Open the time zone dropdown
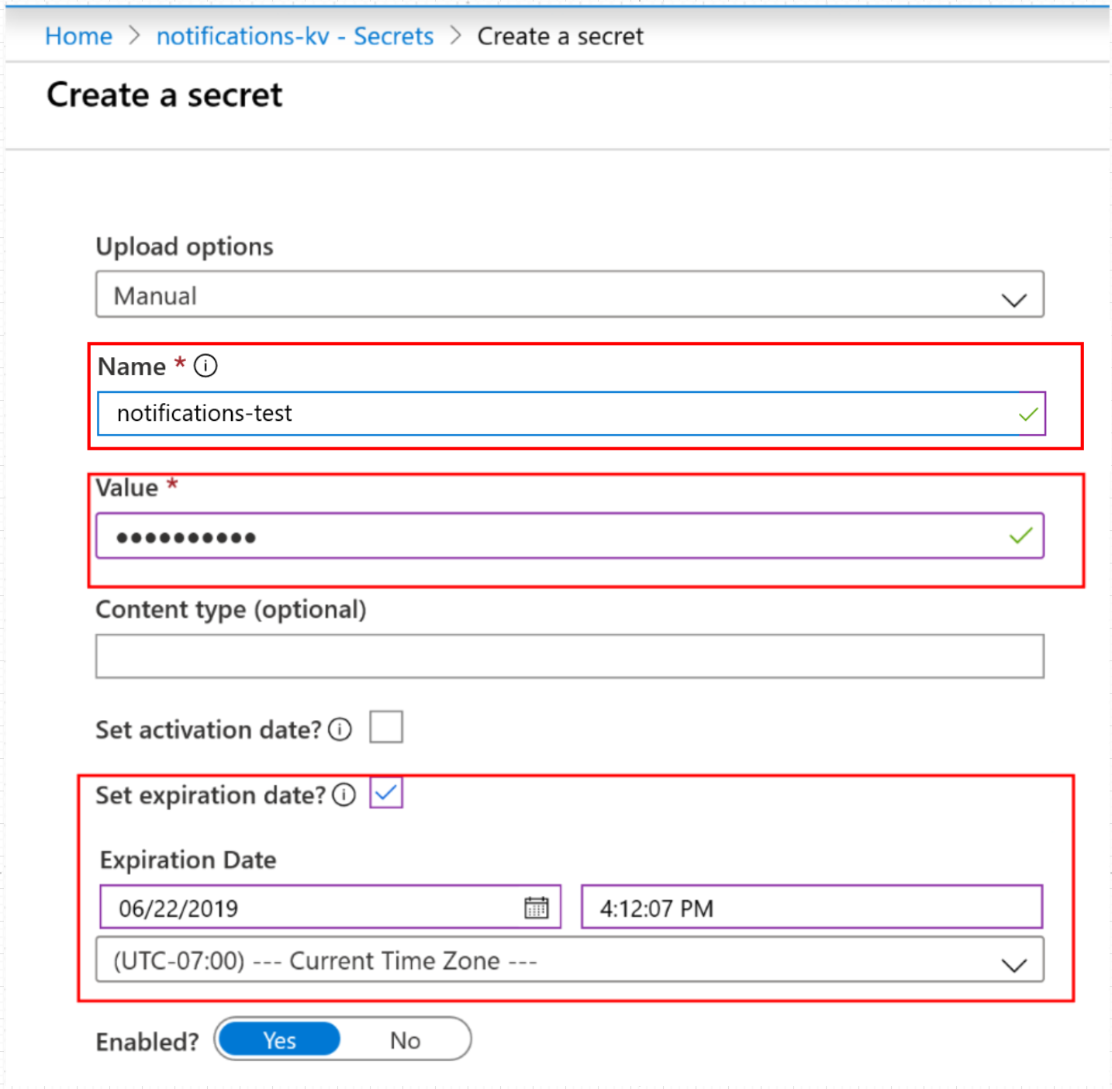This screenshot has height=1089, width=1112. [x=1013, y=961]
